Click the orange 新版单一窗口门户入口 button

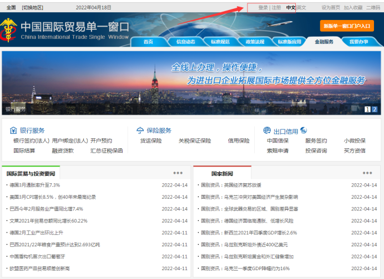[x=347, y=26]
